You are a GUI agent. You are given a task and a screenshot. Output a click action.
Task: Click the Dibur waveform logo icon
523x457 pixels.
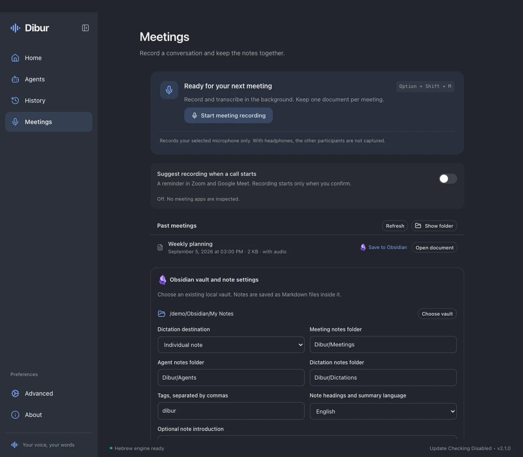[15, 28]
